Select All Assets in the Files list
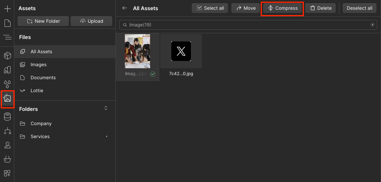 click(x=65, y=52)
